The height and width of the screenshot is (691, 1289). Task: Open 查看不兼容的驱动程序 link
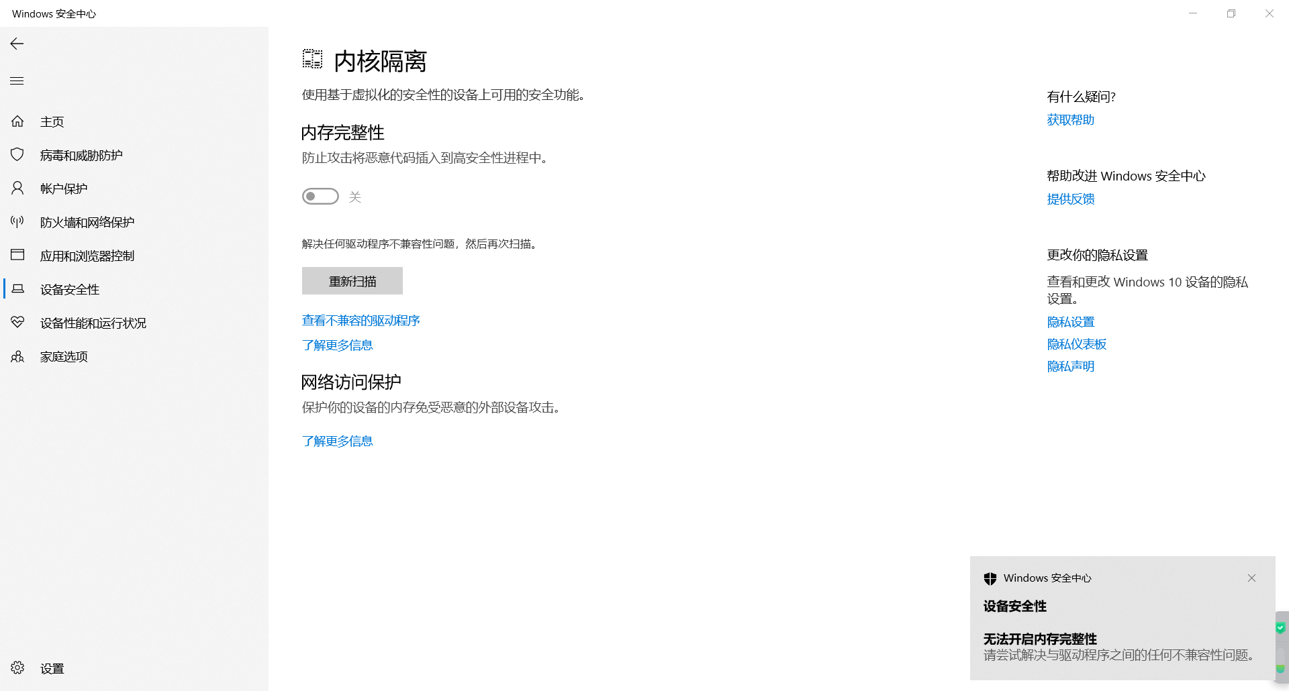[x=361, y=320]
